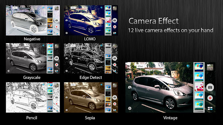Tap the shutter button in Edge Detect preview
This screenshot has width=223, height=125.
[x=115, y=58]
